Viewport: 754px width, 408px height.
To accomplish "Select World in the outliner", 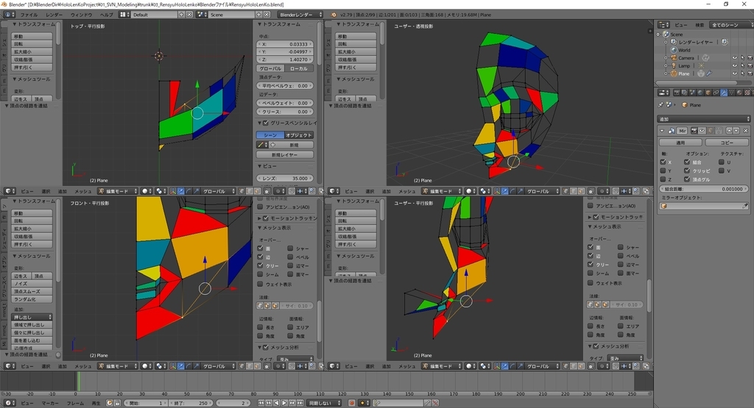I will click(684, 50).
